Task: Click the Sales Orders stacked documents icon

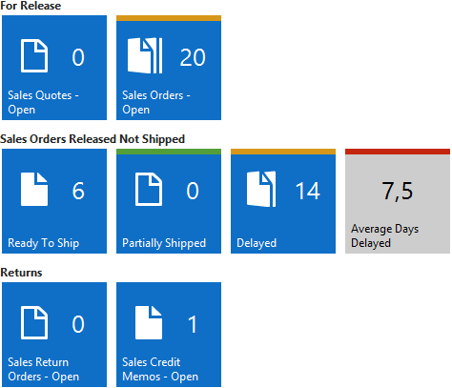Action: coord(145,55)
